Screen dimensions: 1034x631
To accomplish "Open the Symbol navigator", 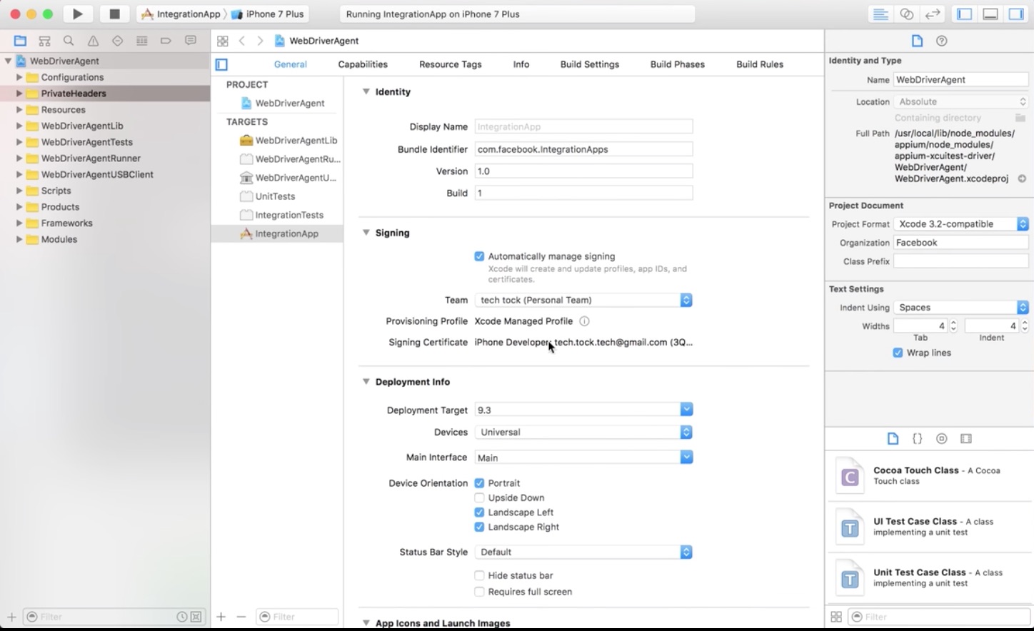I will click(x=44, y=41).
